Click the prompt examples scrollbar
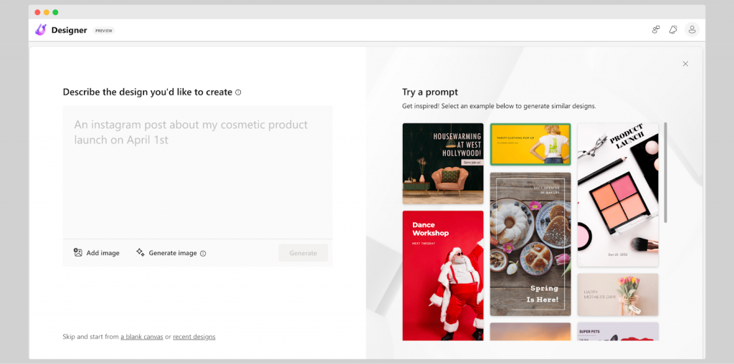This screenshot has height=364, width=734. (x=666, y=172)
